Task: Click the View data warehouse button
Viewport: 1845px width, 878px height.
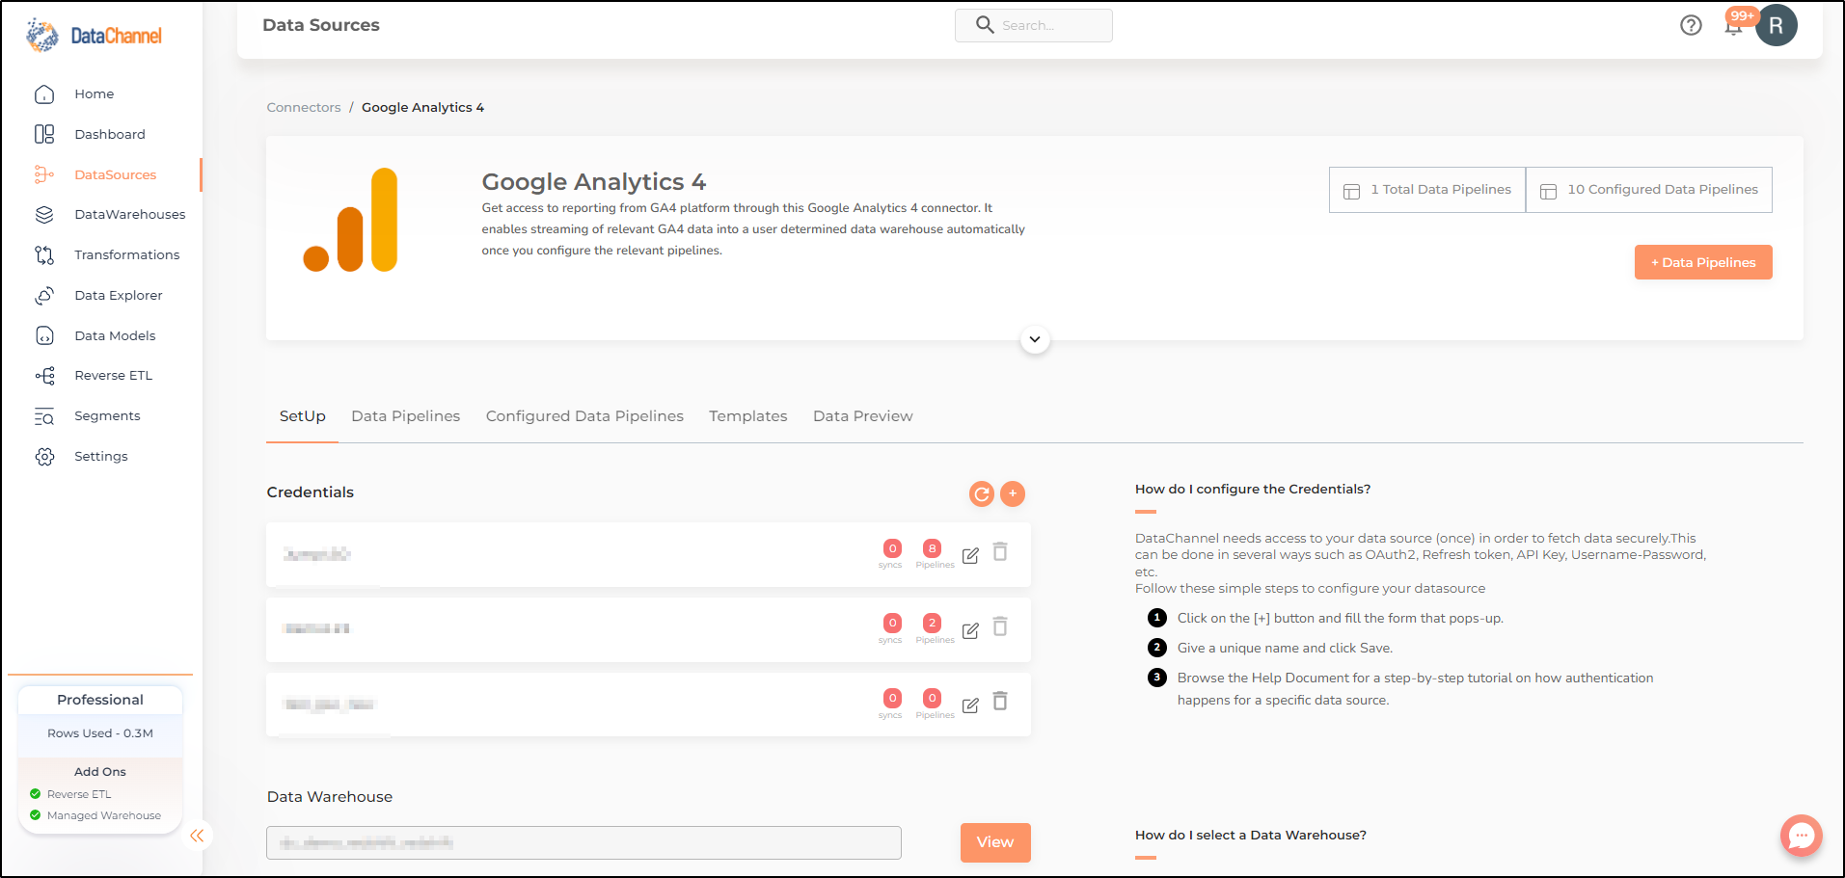Action: [995, 842]
